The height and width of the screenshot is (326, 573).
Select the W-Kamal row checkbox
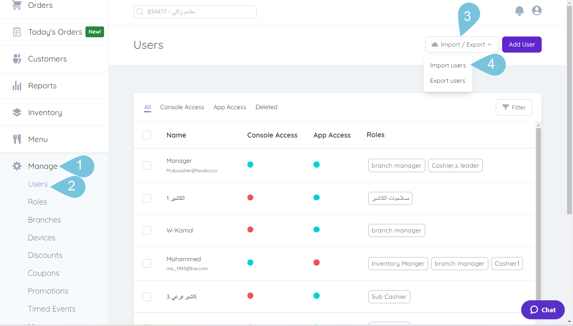click(147, 230)
